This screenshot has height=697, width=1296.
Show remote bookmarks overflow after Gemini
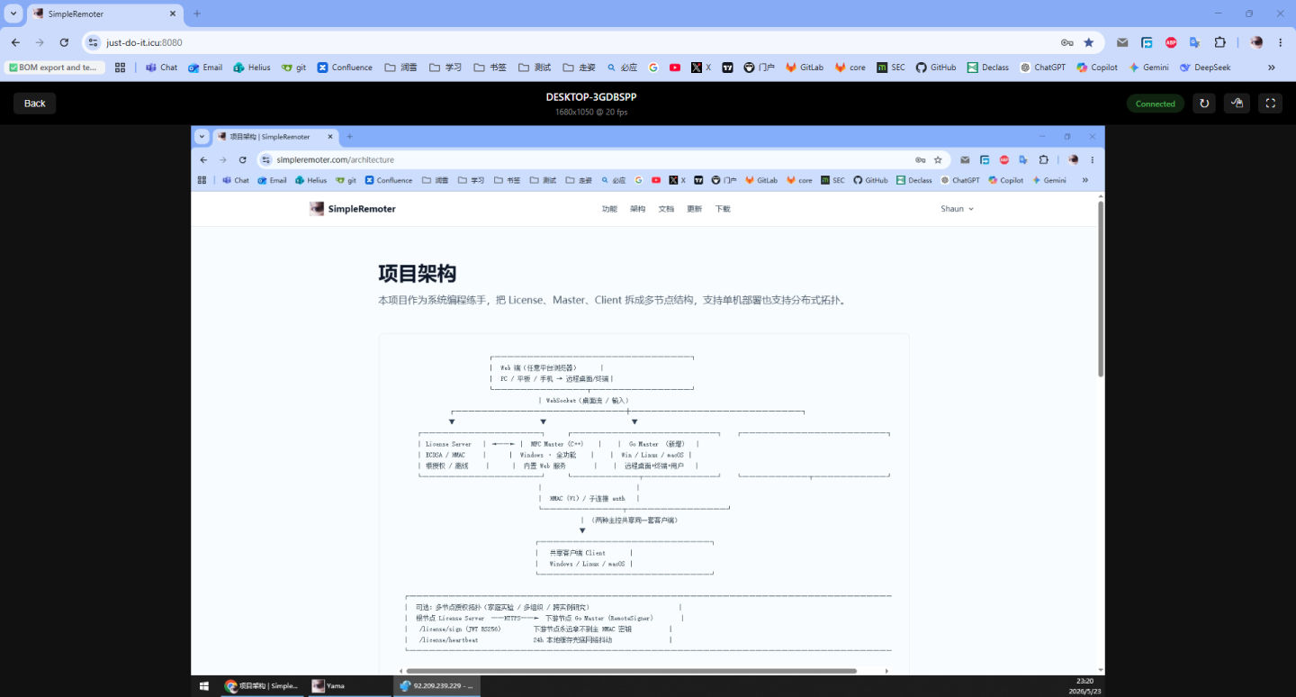click(x=1084, y=180)
